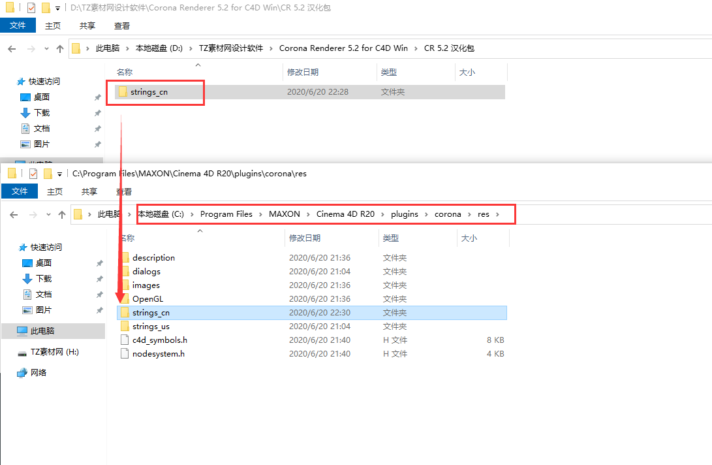
Task: Click the Properties checkmark icon in the 汉化包 window title bar
Action: [31, 8]
